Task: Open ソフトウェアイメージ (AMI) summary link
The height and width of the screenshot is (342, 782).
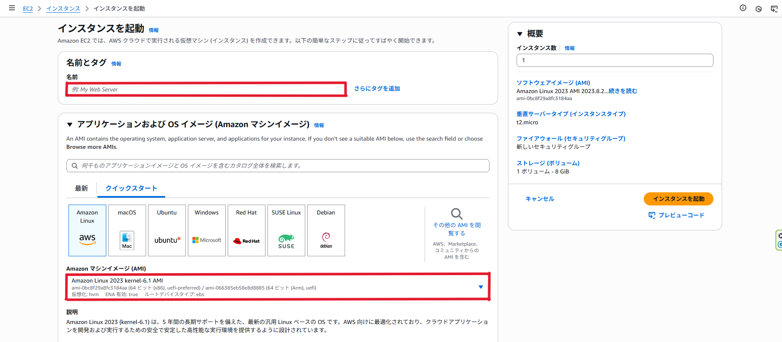Action: (x=553, y=83)
